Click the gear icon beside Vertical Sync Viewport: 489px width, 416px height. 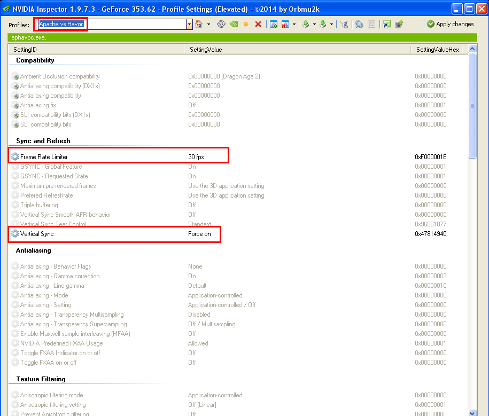click(x=14, y=233)
